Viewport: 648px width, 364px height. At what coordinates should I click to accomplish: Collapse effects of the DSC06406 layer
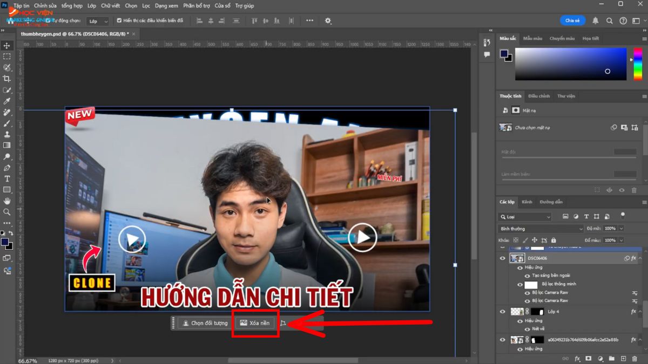point(641,258)
